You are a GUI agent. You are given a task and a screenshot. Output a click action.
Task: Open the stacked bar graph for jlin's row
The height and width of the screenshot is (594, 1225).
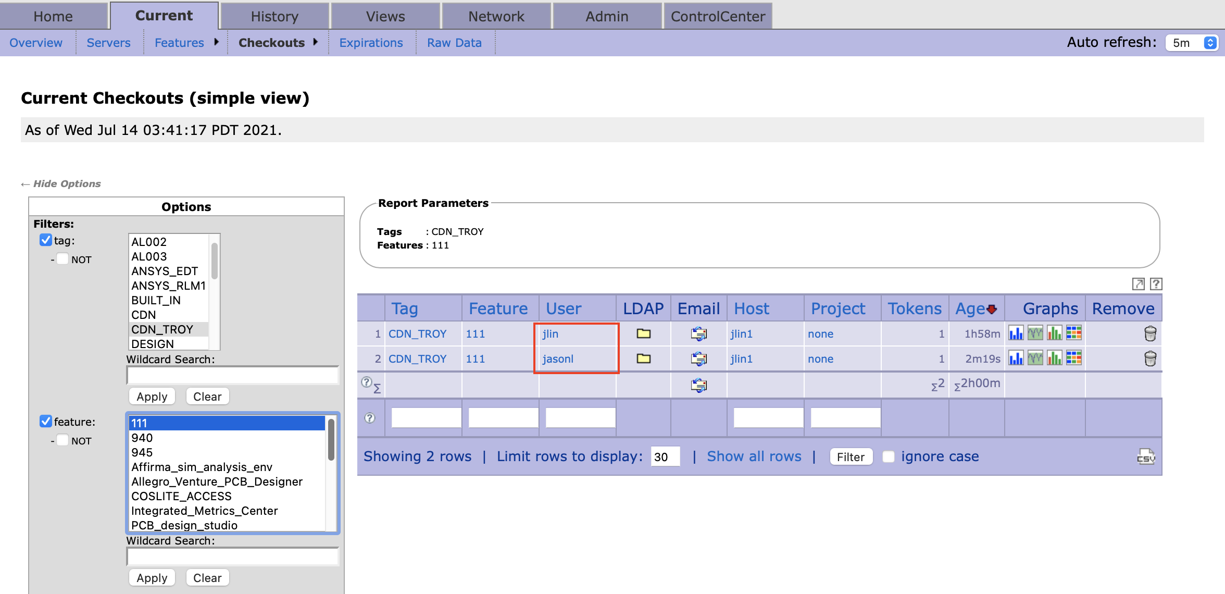[1054, 333]
